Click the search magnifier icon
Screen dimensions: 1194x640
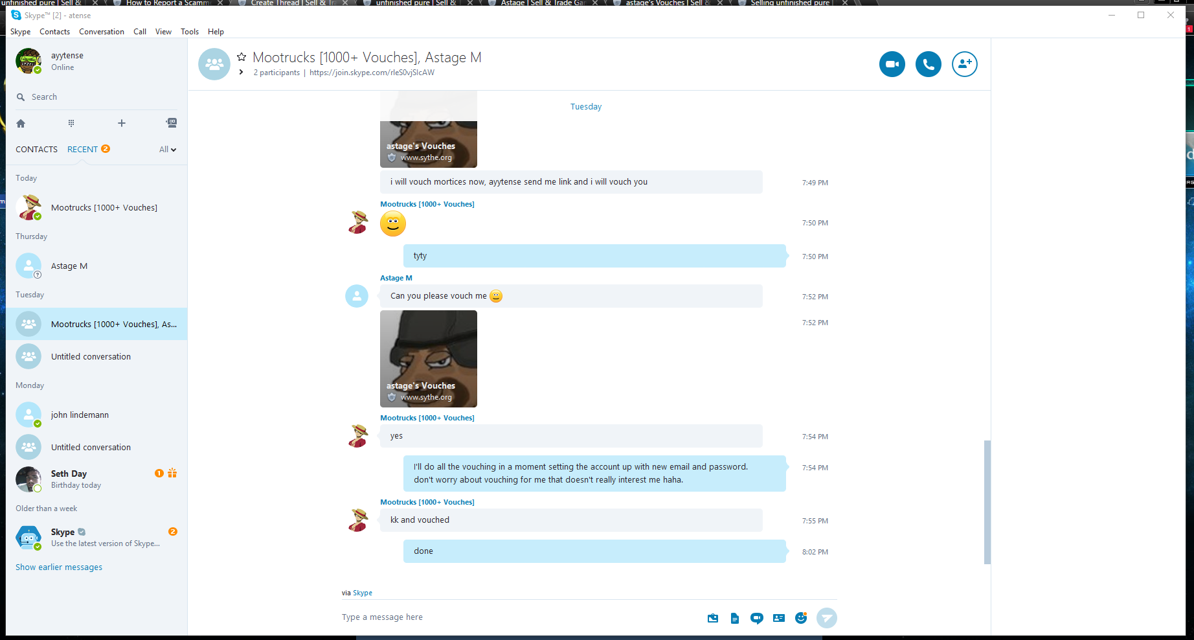coord(21,97)
